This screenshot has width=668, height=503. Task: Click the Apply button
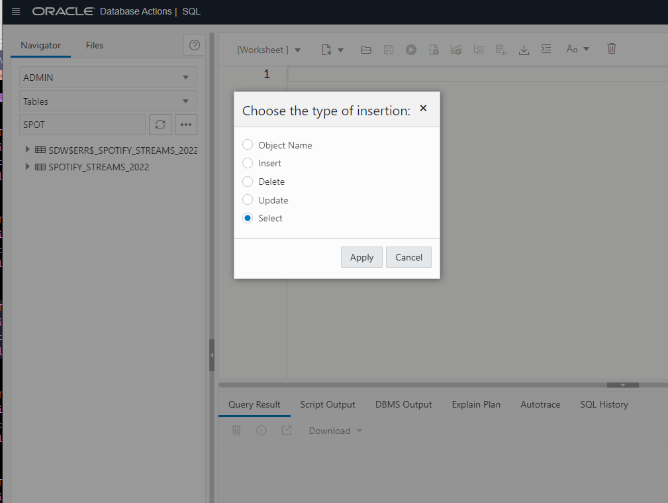(361, 257)
